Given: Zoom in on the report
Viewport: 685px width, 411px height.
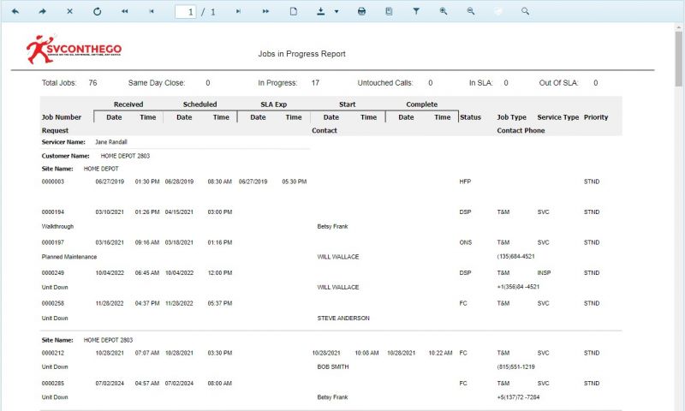Looking at the screenshot, I should point(444,11).
